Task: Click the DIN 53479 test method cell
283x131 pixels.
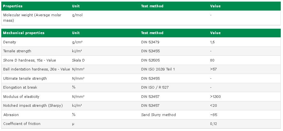Action: tap(150, 42)
